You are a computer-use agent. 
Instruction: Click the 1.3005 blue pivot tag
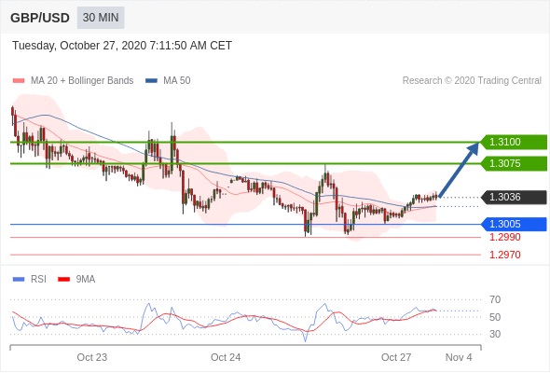[x=514, y=224]
